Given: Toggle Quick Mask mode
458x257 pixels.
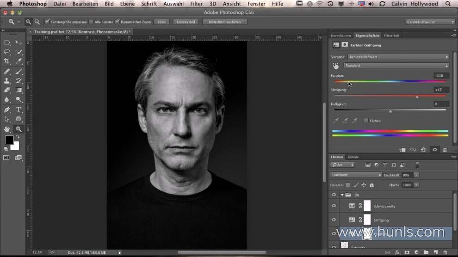Looking at the screenshot, I should coord(6,158).
